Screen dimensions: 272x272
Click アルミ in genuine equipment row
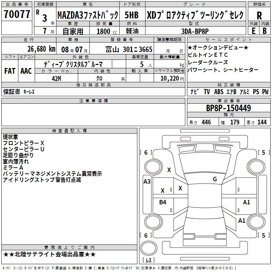coord(244,91)
